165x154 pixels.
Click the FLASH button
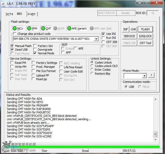(145, 29)
